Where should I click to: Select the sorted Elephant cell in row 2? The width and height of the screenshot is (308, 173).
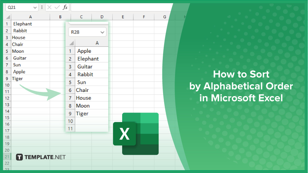pos(92,59)
